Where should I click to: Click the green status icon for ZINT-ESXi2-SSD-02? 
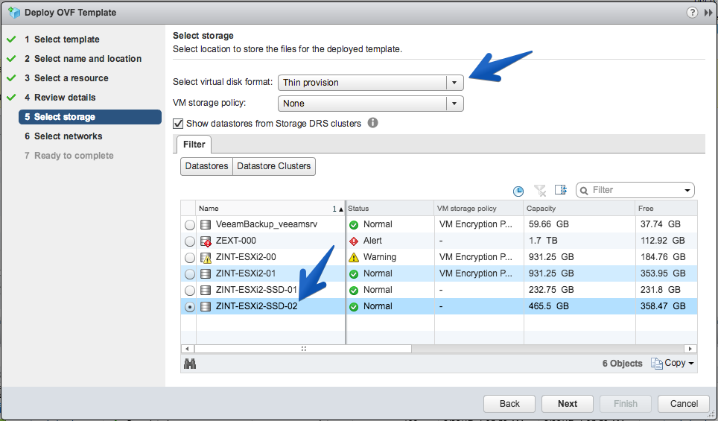click(x=354, y=306)
